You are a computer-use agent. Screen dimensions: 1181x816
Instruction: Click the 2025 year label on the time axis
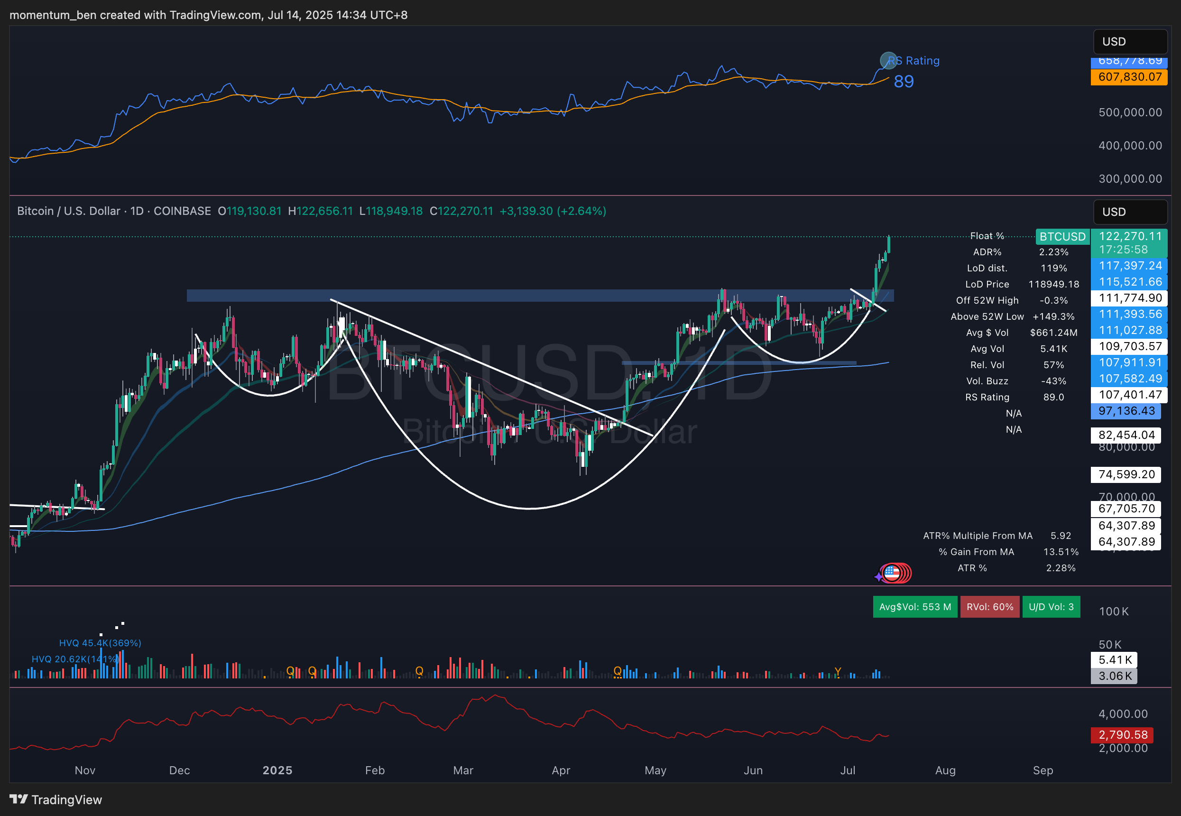(x=277, y=770)
